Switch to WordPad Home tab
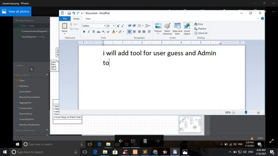The width and height of the screenshot is (278, 156). [x=76, y=19]
